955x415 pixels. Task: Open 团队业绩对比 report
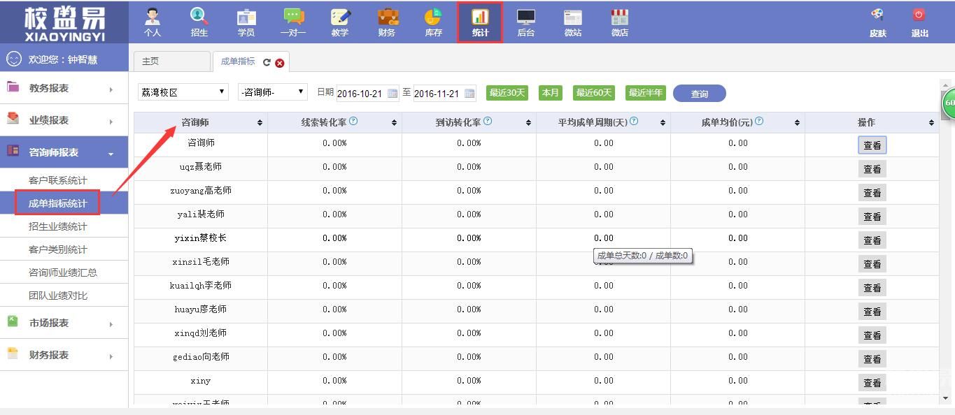[58, 296]
